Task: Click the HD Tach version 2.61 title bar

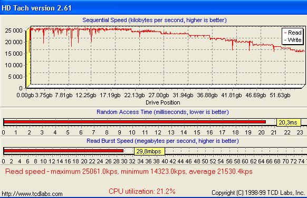Action: 153,7
